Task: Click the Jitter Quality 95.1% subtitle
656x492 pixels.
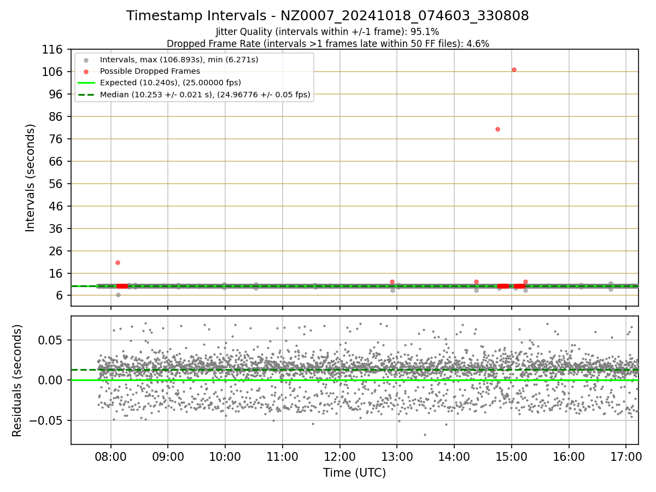Action: click(327, 32)
